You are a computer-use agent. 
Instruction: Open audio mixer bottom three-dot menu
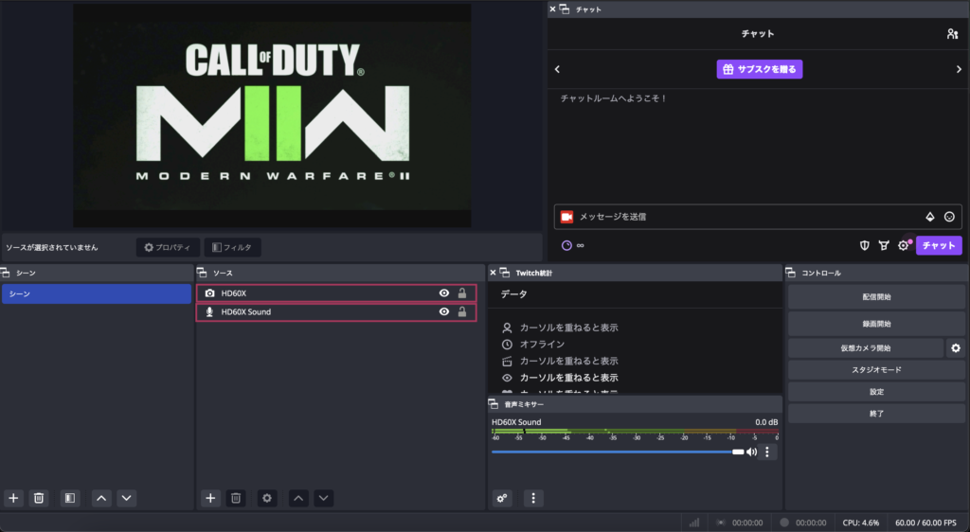click(x=533, y=498)
